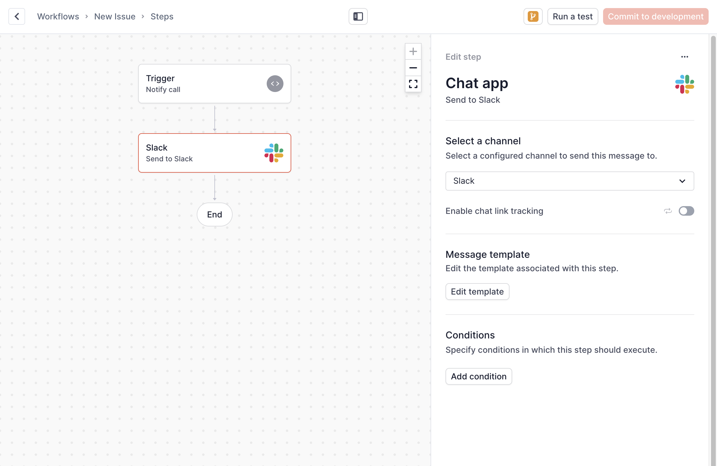Add a condition to this step
Viewport: 717px width, 466px height.
[x=478, y=376]
